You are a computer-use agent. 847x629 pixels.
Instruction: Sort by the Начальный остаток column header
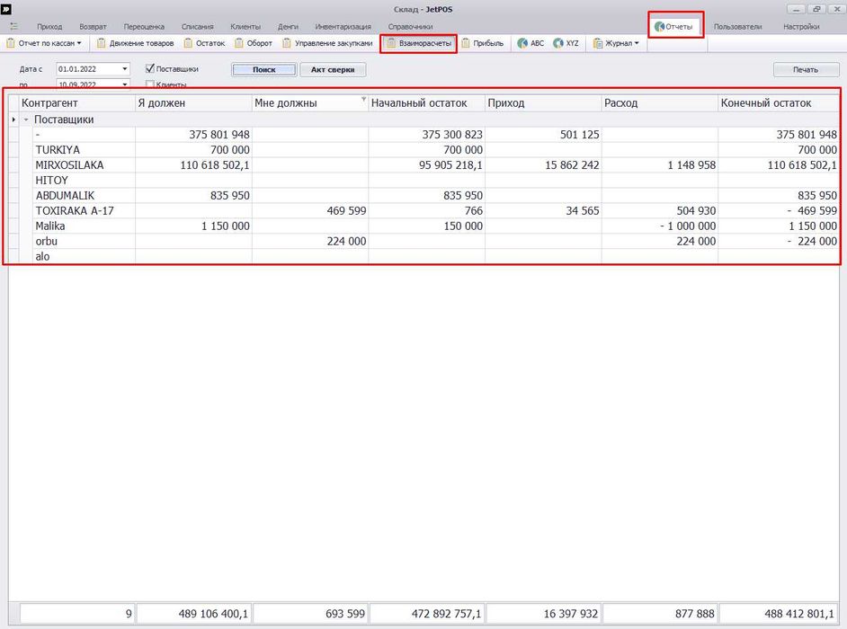tap(427, 103)
